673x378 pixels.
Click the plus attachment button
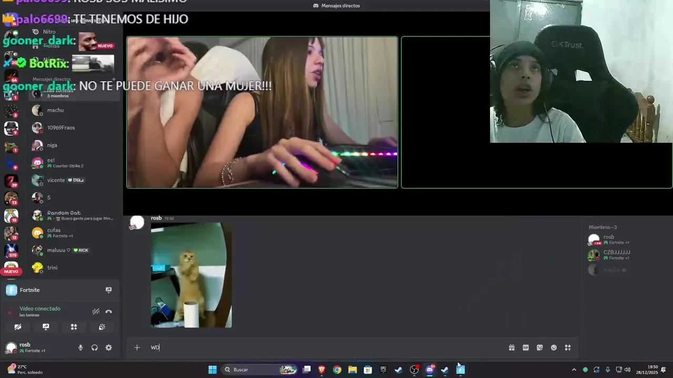pos(137,348)
